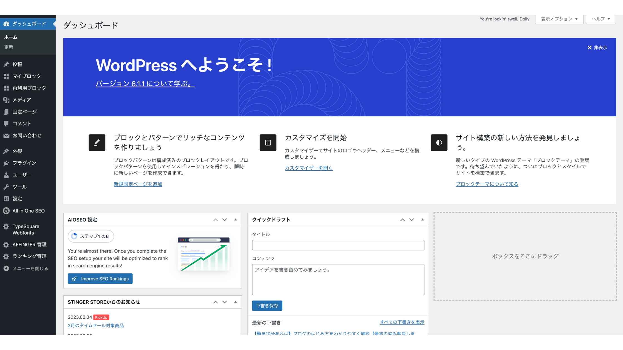Screen dimensions: 623x350
Task: Click 新規固定ページを追加 link
Action: click(x=138, y=184)
